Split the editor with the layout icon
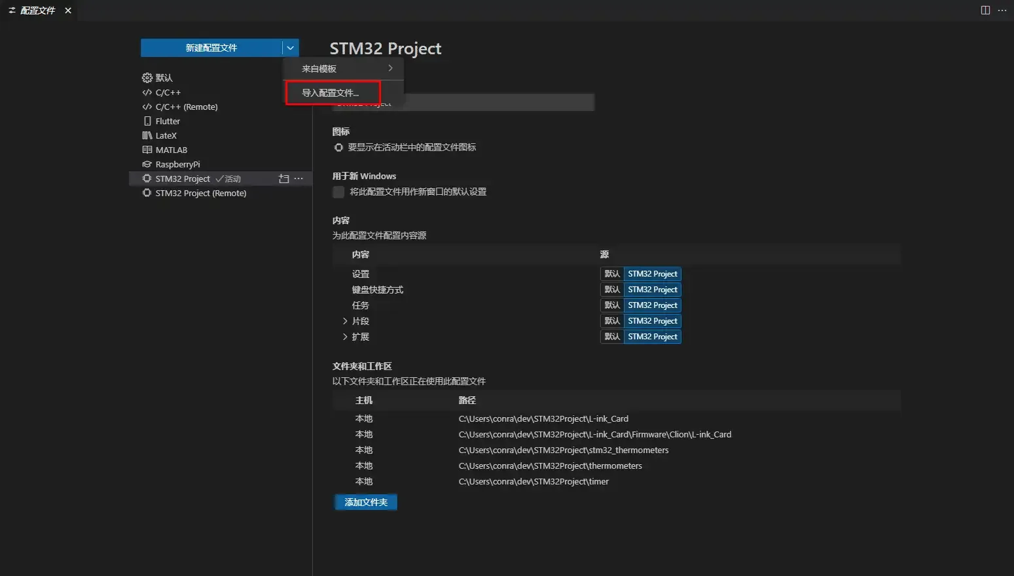The width and height of the screenshot is (1014, 576). click(x=985, y=10)
